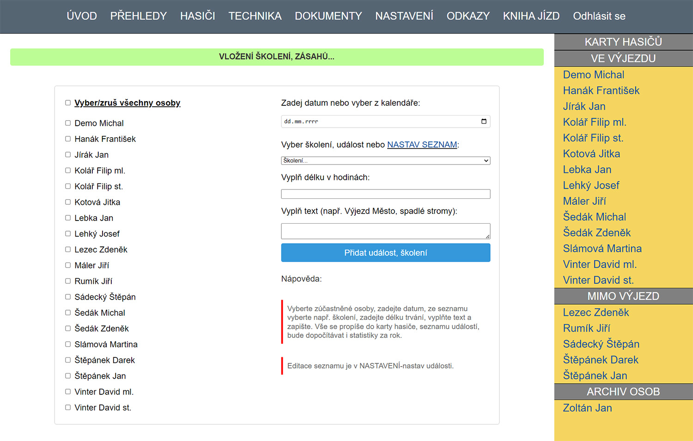Open the calendar picker icon in date field

[x=484, y=122]
